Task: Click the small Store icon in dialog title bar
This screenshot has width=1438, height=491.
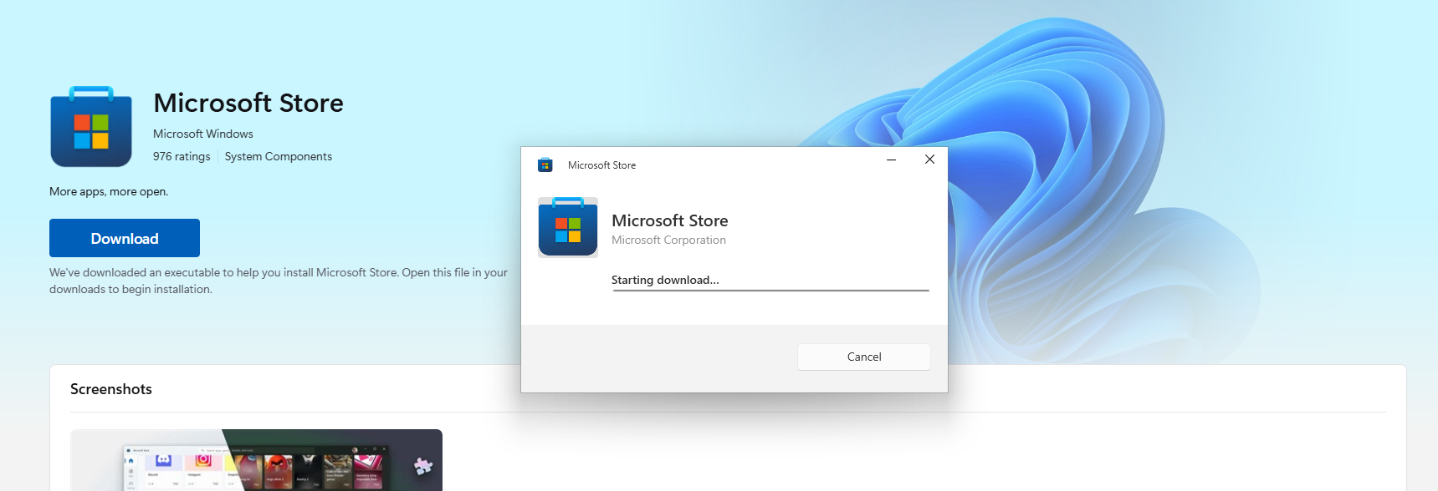Action: click(545, 165)
